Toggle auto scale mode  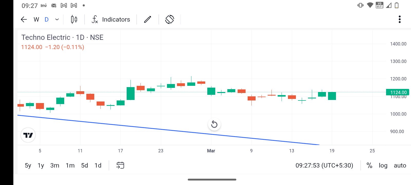pos(400,165)
